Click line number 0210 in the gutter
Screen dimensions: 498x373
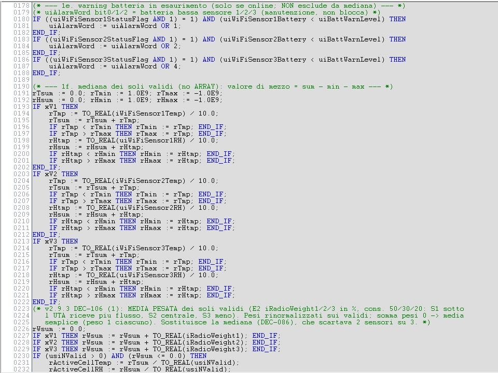point(22,221)
